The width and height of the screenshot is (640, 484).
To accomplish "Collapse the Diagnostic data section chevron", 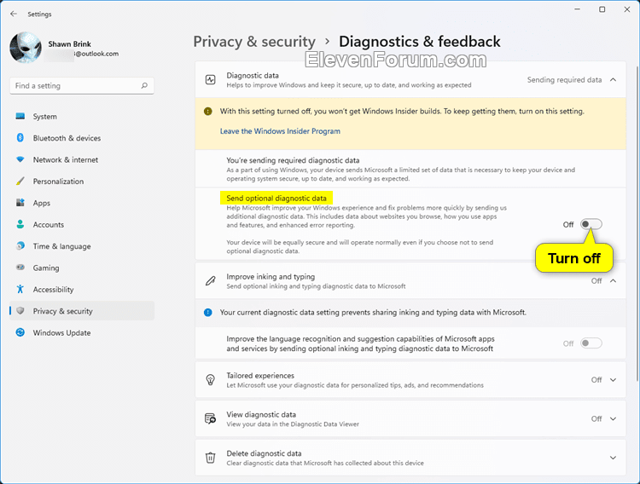I will click(613, 79).
